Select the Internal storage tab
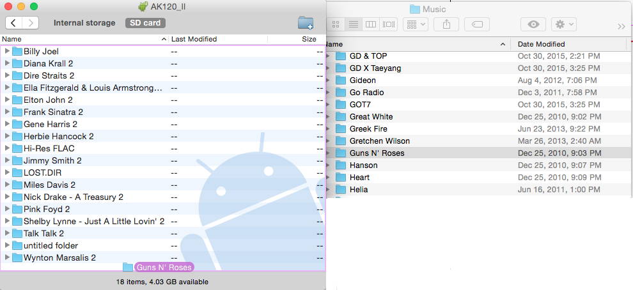The image size is (633, 290). coord(84,23)
